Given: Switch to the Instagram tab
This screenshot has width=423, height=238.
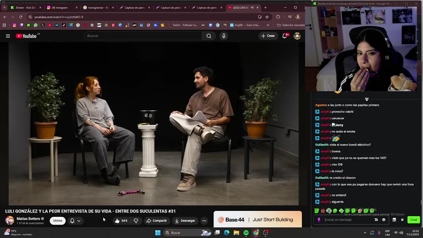Looking at the screenshot, I should (62, 8).
